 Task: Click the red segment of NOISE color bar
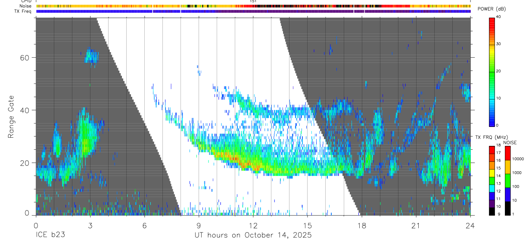tap(507, 153)
